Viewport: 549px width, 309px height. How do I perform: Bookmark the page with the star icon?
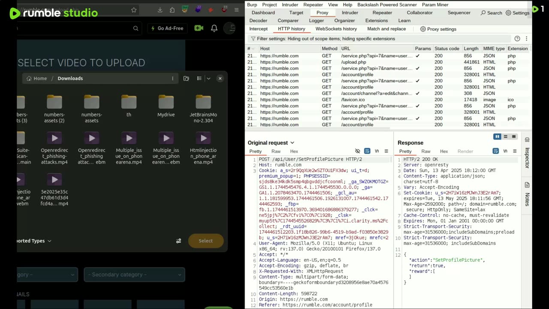click(134, 10)
